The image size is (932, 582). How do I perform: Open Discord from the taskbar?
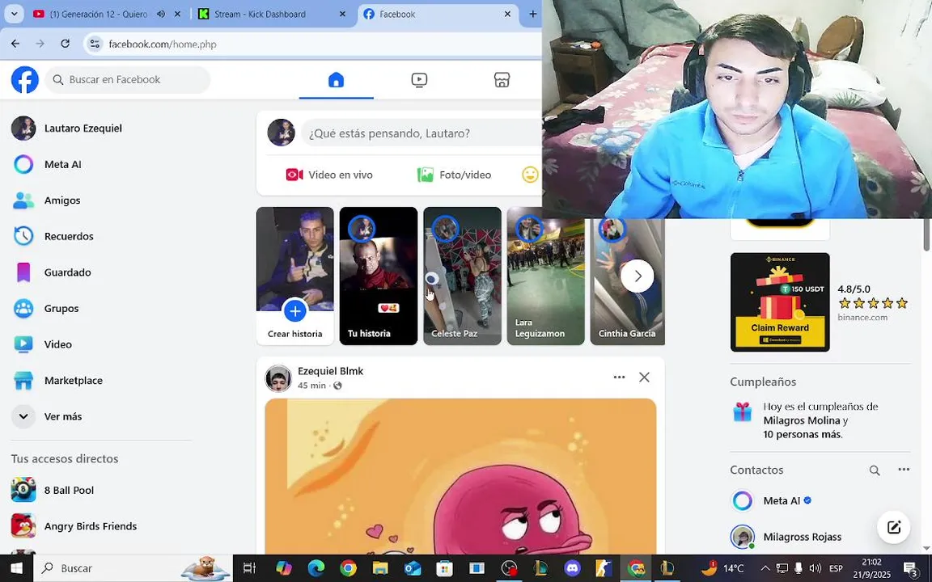pos(573,568)
